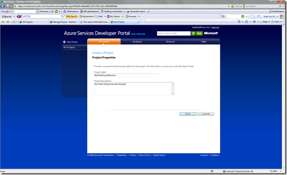Click the Report Abuse footer link
This screenshot has height=175, width=287.
coord(159,155)
